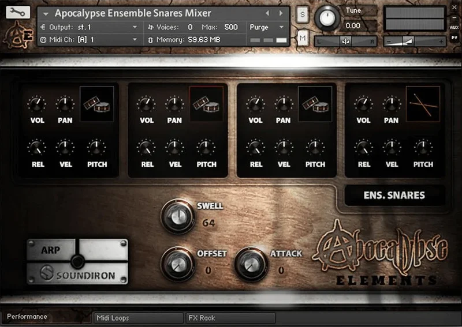
Task: Click the Tune value 0.00
Action: (353, 25)
